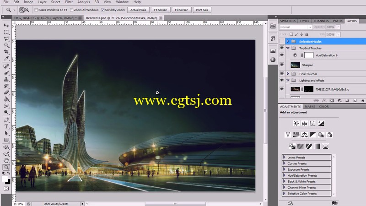Click the Fill Screen button

[x=181, y=10]
